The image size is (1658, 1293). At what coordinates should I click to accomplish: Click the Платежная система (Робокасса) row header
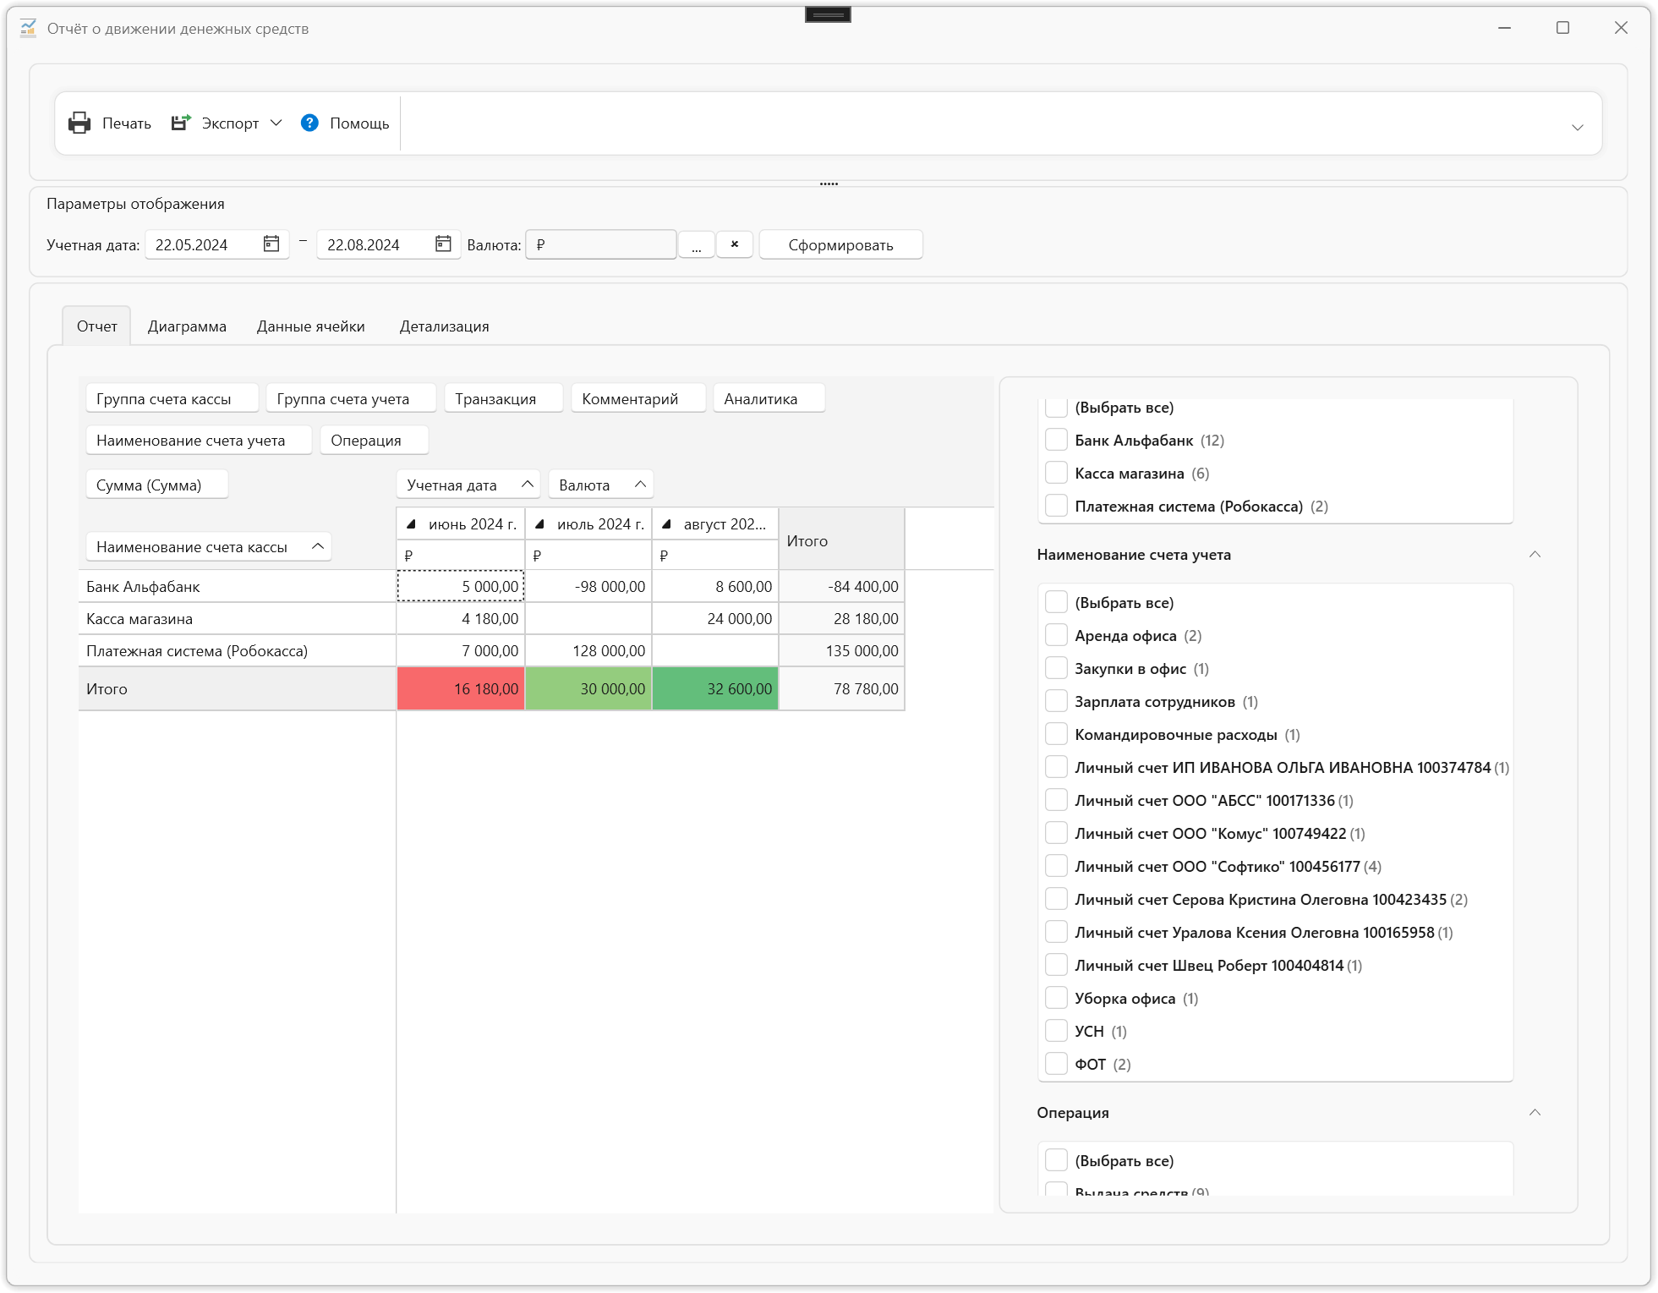click(237, 650)
